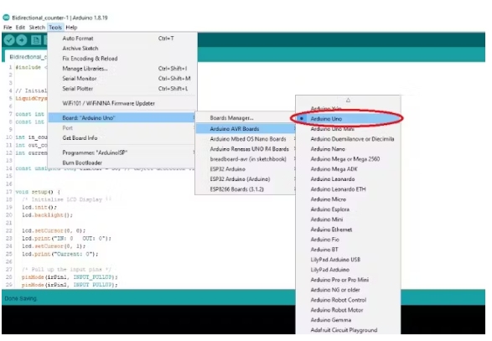Click the New sketch toolbar icon
The height and width of the screenshot is (341, 492).
36,40
